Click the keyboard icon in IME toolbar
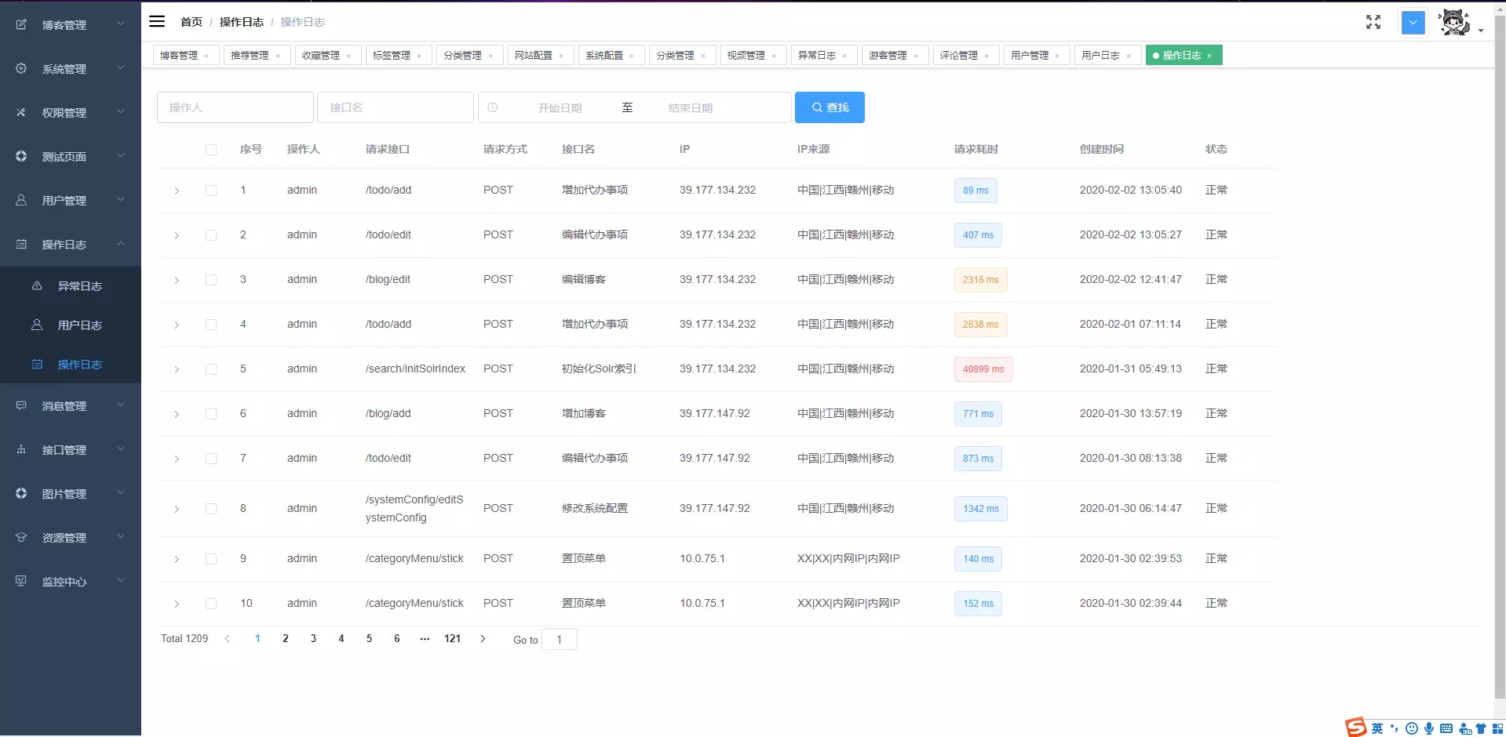This screenshot has height=737, width=1506. coord(1446,728)
